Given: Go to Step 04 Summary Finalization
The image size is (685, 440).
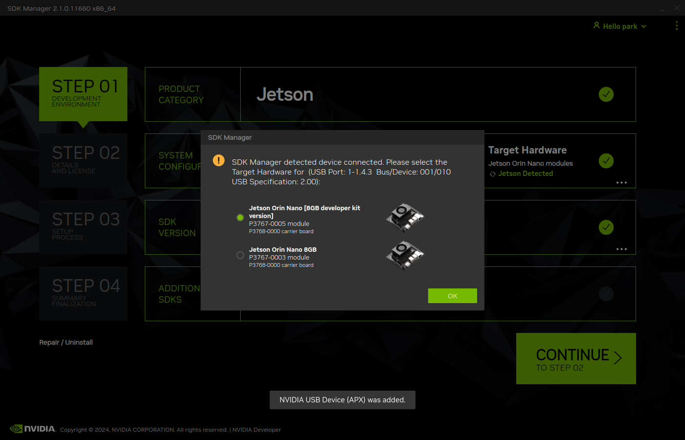Looking at the screenshot, I should point(83,293).
